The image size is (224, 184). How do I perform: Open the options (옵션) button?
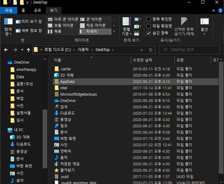point(204,27)
